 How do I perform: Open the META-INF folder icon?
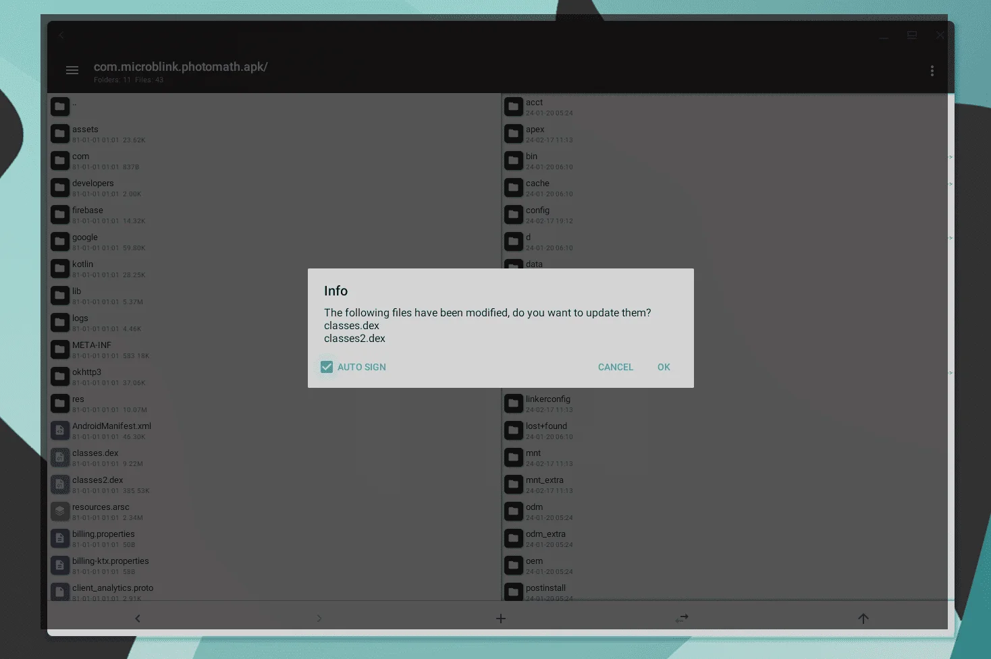click(60, 349)
